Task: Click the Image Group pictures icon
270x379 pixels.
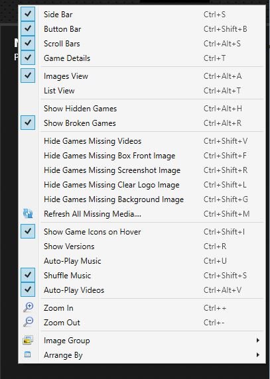Action: pos(28,340)
